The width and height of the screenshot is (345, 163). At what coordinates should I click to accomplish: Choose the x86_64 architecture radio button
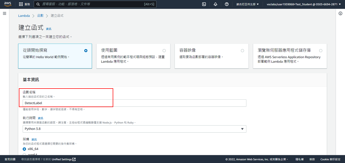click(24, 149)
